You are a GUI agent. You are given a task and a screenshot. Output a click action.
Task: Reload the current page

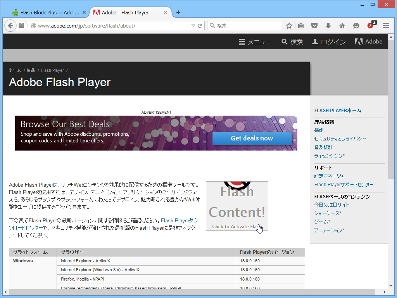click(200, 26)
